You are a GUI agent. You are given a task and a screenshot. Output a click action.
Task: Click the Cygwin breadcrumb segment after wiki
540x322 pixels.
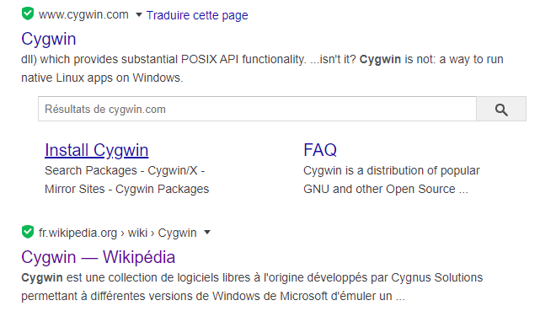coord(177,233)
